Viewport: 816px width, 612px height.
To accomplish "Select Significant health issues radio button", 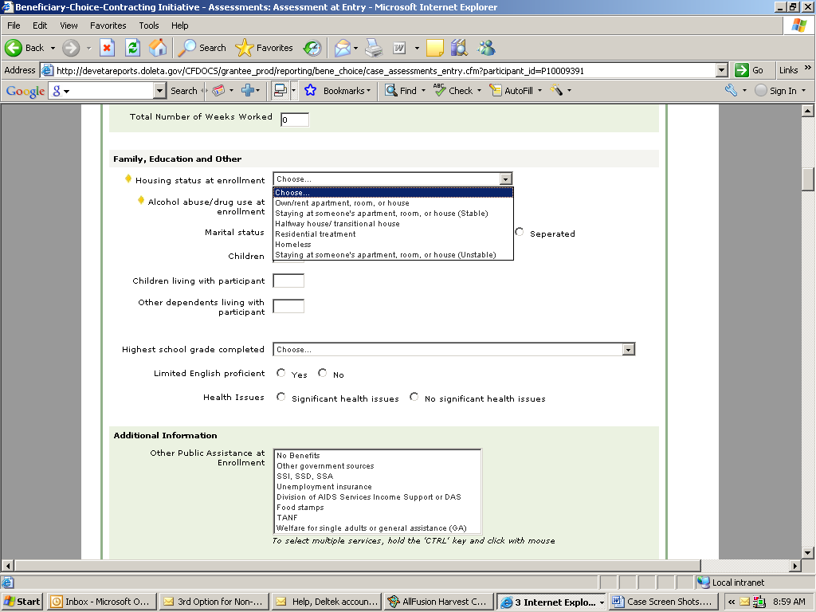I will (x=281, y=397).
